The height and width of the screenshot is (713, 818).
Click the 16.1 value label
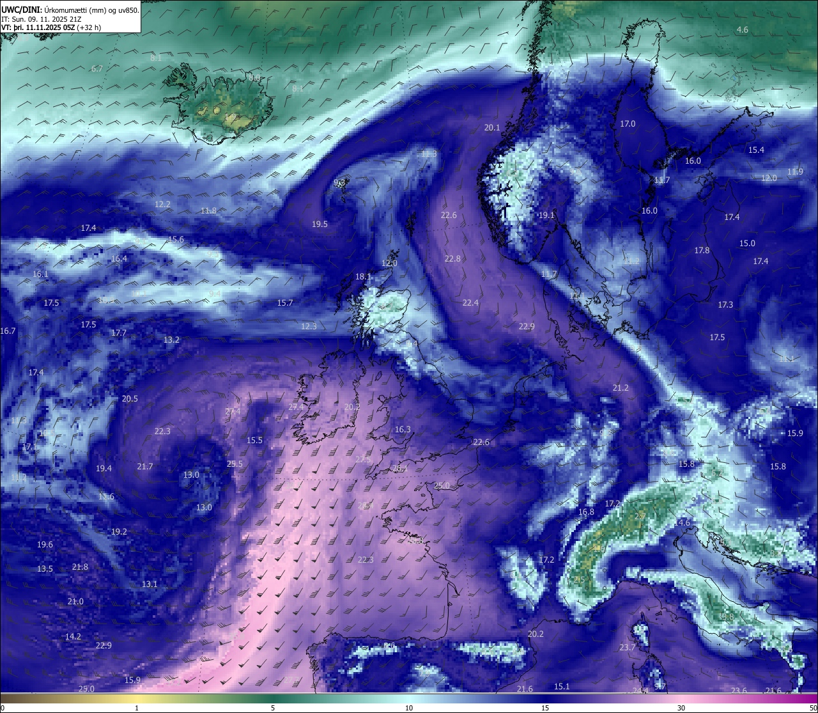(x=40, y=274)
